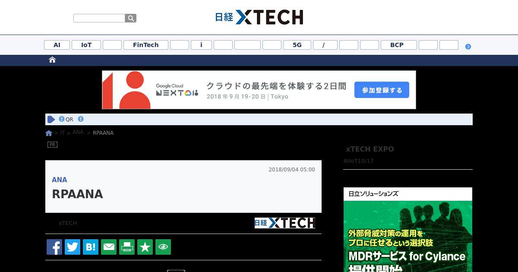Click the blue tag icon in notice bar
Viewport: 518px width, 272px height.
click(x=51, y=120)
